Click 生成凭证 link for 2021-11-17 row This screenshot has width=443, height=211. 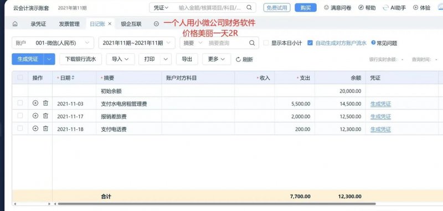coord(380,117)
